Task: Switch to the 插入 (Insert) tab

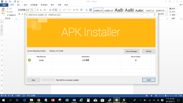Action: (x=19, y=5)
